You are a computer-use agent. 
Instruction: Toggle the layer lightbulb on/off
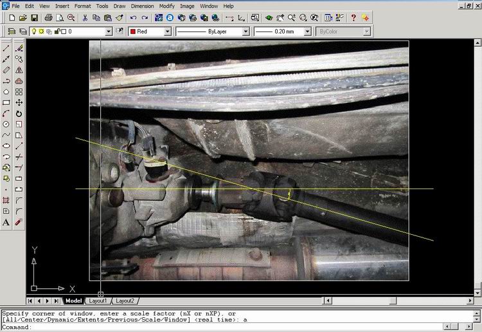34,31
